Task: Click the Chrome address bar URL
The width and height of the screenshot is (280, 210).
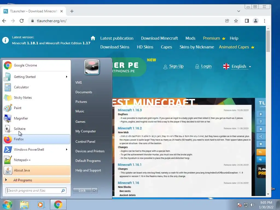Action: [52, 21]
